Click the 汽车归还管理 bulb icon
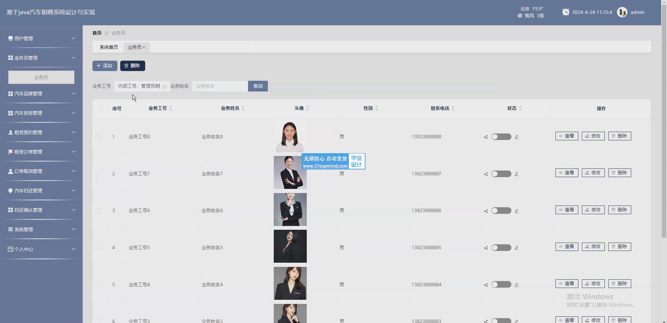 pyautogui.click(x=10, y=191)
